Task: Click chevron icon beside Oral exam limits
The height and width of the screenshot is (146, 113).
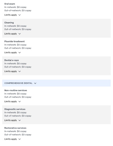Action: [x=20, y=15]
